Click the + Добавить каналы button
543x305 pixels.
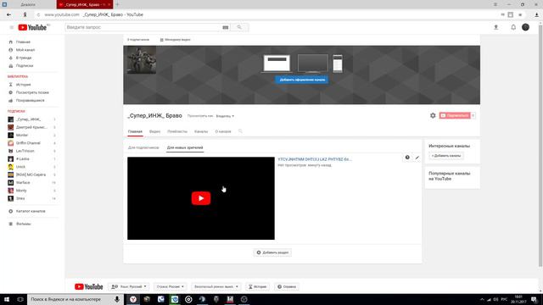(x=446, y=156)
